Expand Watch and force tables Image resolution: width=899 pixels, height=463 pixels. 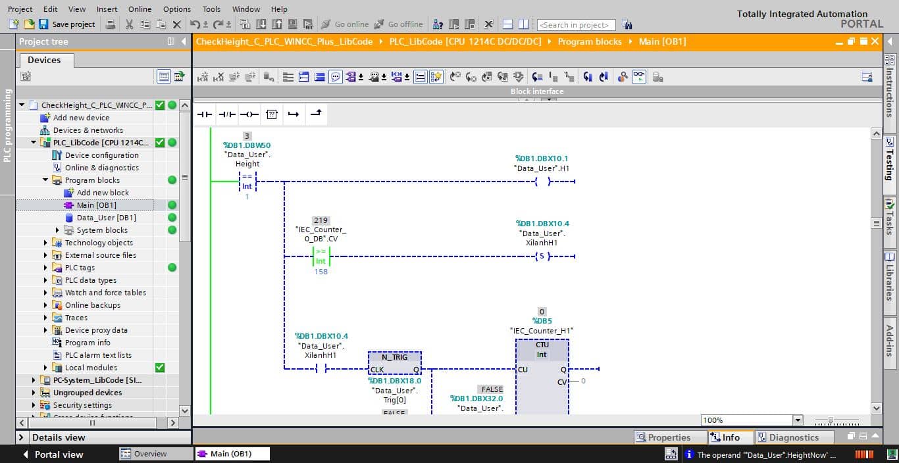coord(45,293)
